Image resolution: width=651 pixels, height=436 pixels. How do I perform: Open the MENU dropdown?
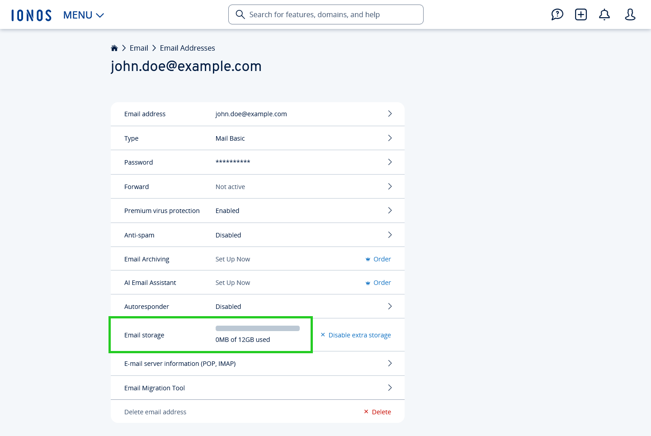[x=83, y=14]
